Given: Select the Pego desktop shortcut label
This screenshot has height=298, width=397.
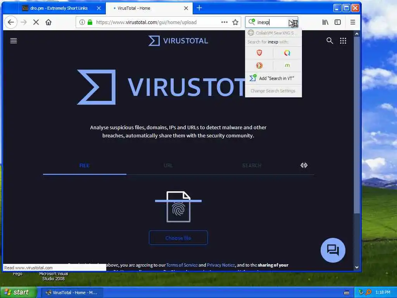Looking at the screenshot, I should 17,274.
